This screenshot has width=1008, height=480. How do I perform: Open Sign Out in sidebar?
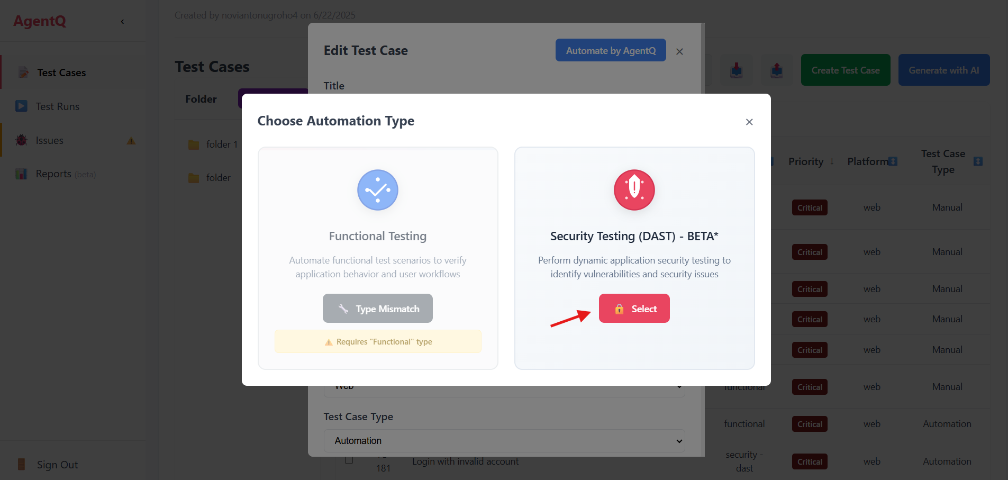click(57, 465)
